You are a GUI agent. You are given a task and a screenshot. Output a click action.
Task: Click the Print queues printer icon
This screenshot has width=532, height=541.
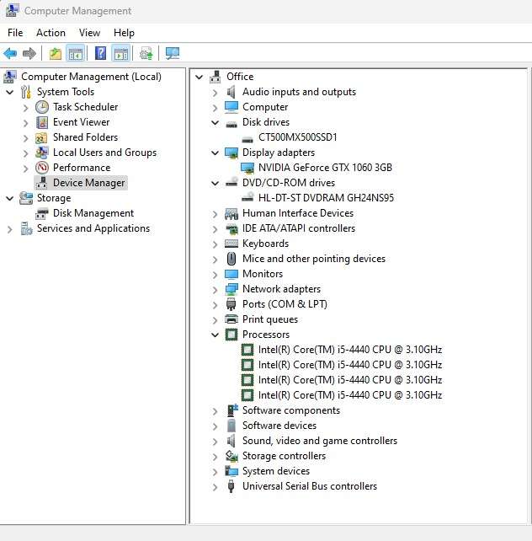(x=231, y=319)
